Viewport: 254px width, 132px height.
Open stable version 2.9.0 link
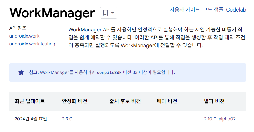coord(67,119)
